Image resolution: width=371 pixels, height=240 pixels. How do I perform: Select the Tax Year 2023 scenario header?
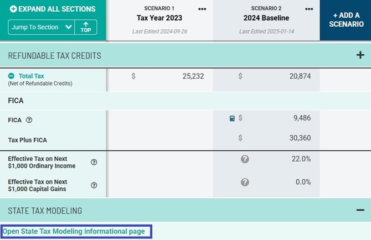point(159,18)
